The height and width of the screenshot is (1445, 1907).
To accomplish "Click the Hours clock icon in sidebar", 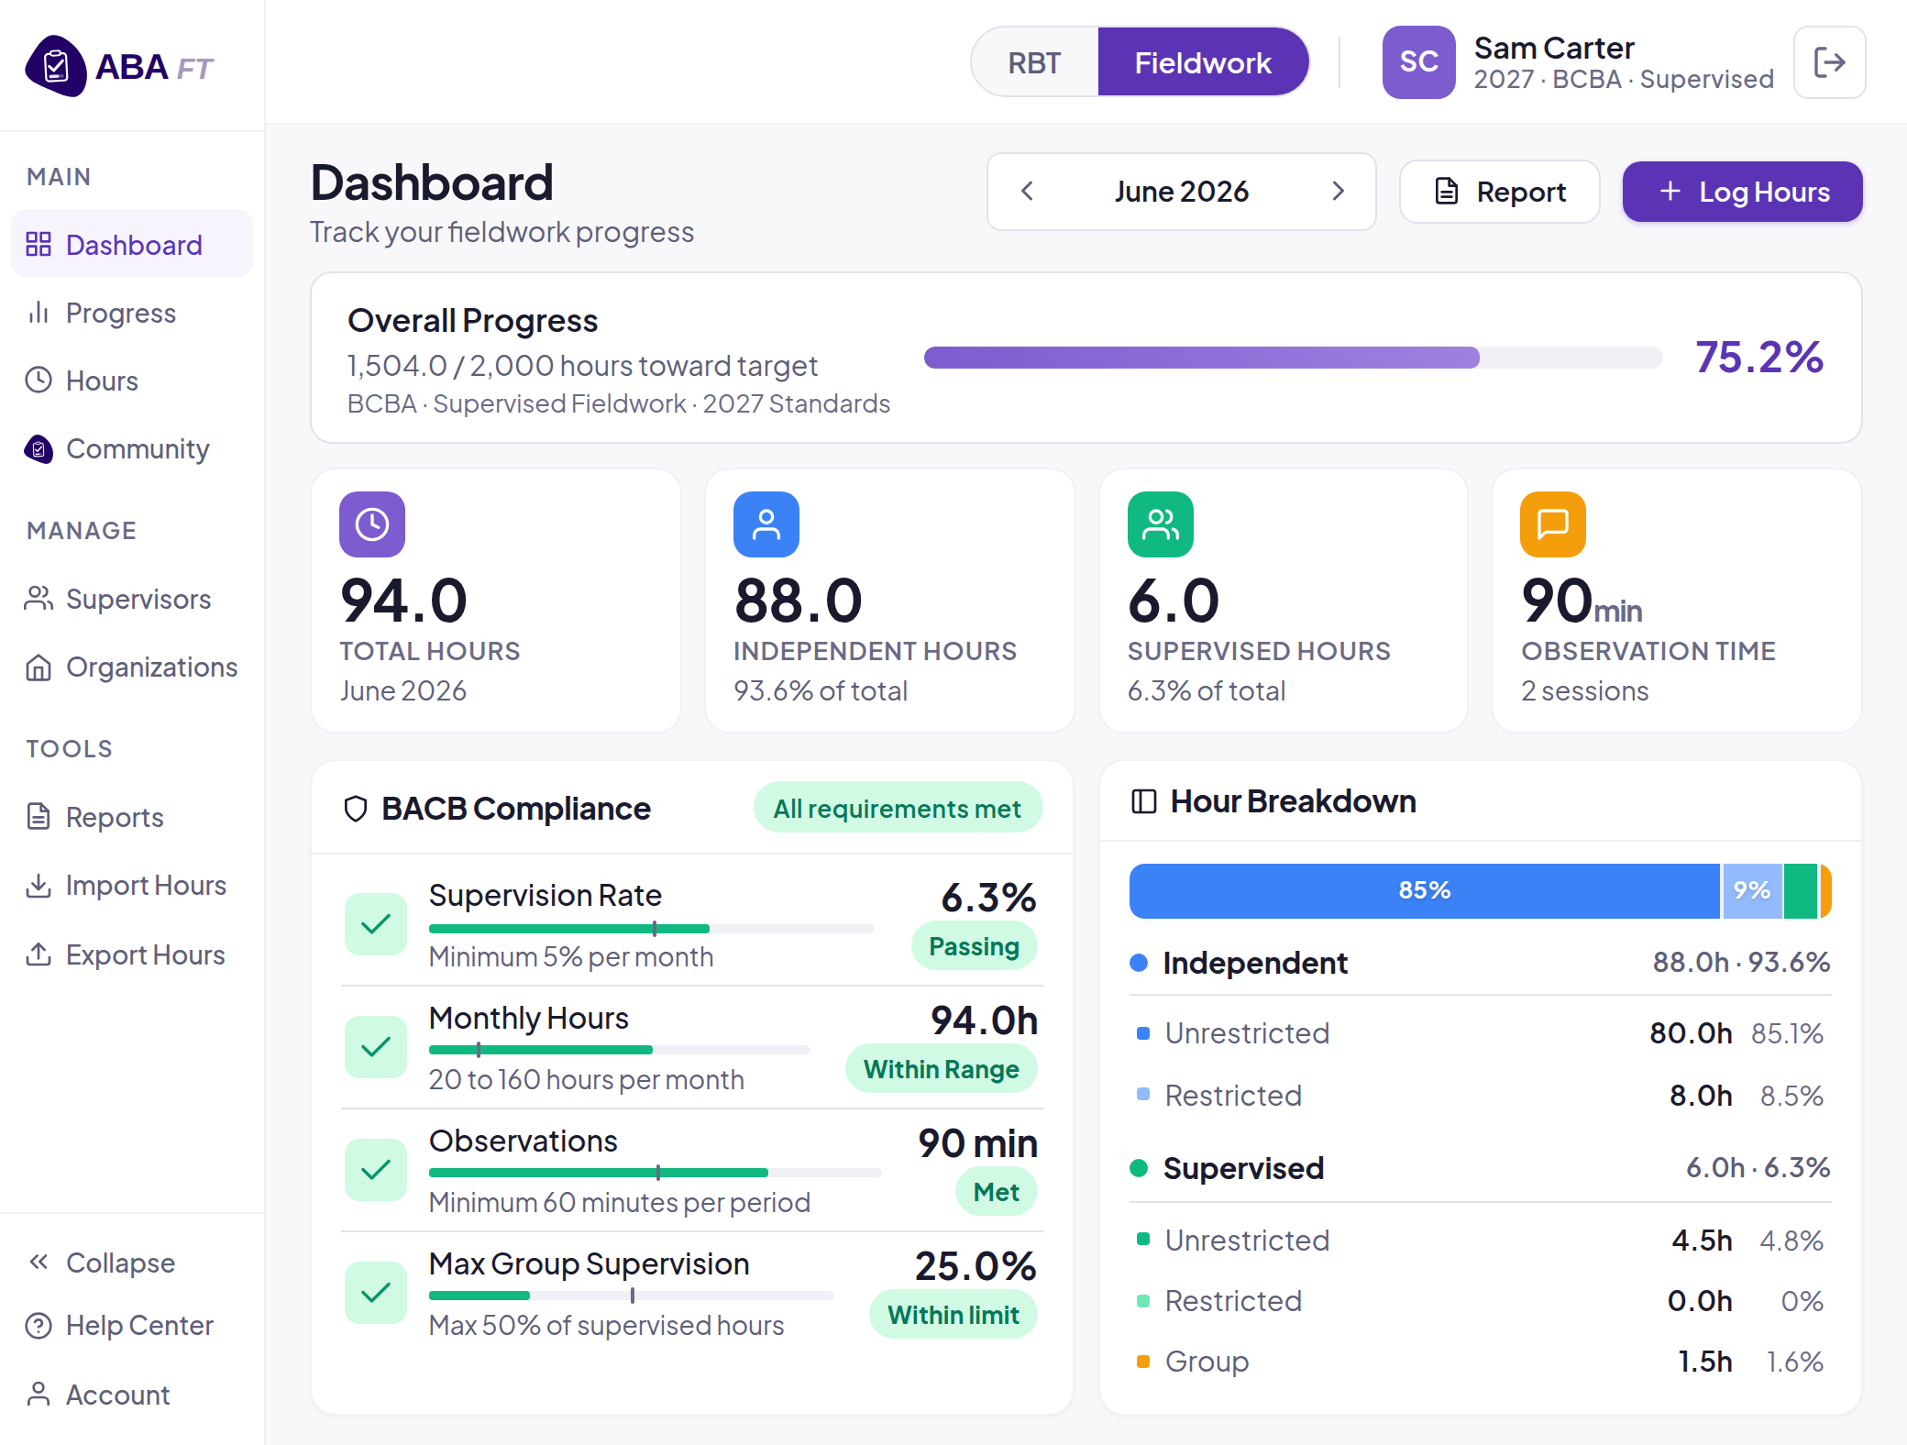I will click(39, 380).
